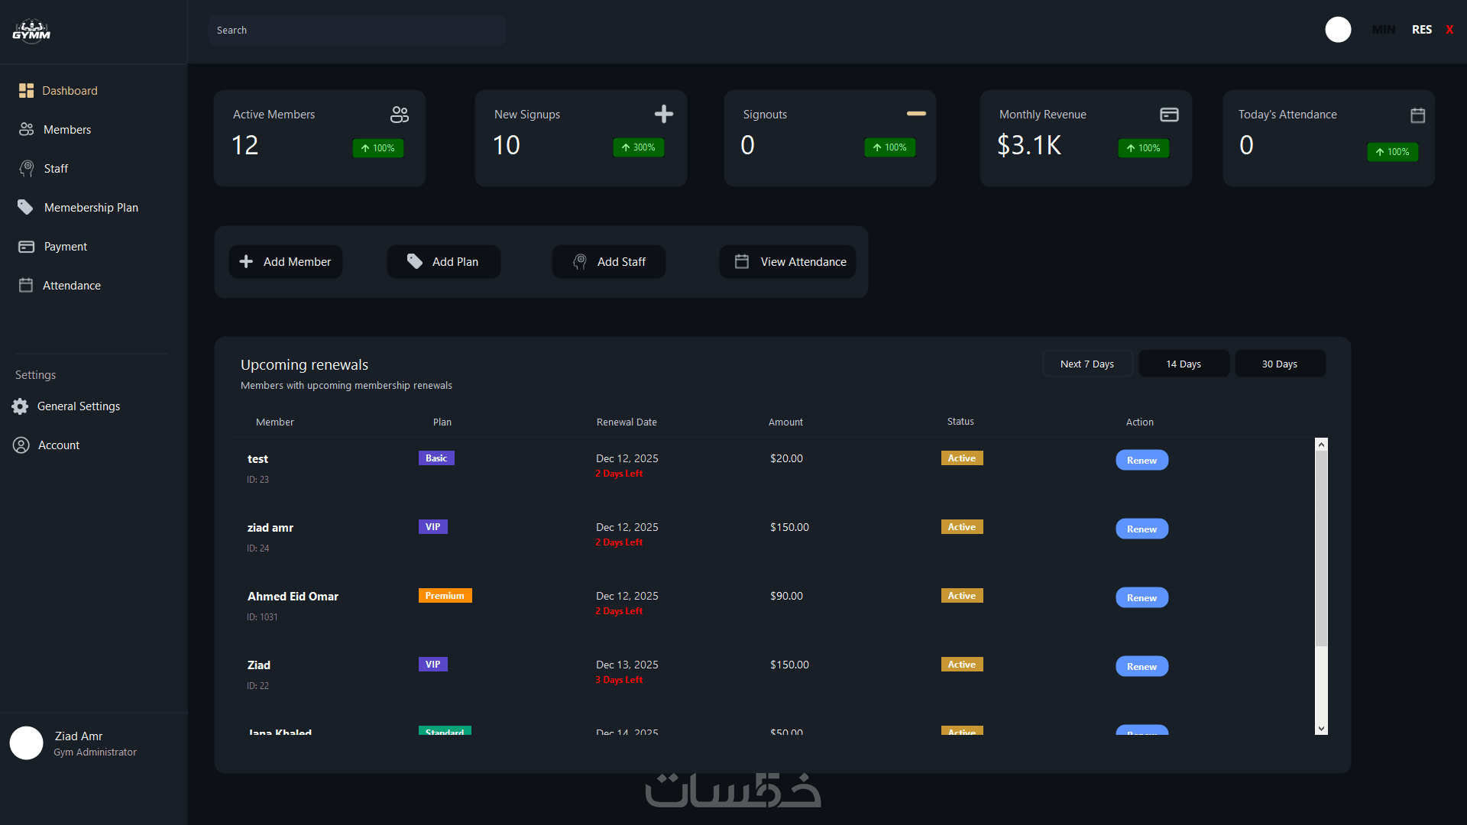The width and height of the screenshot is (1467, 825).
Task: Select Next 7 Days filter
Action: pos(1086,364)
